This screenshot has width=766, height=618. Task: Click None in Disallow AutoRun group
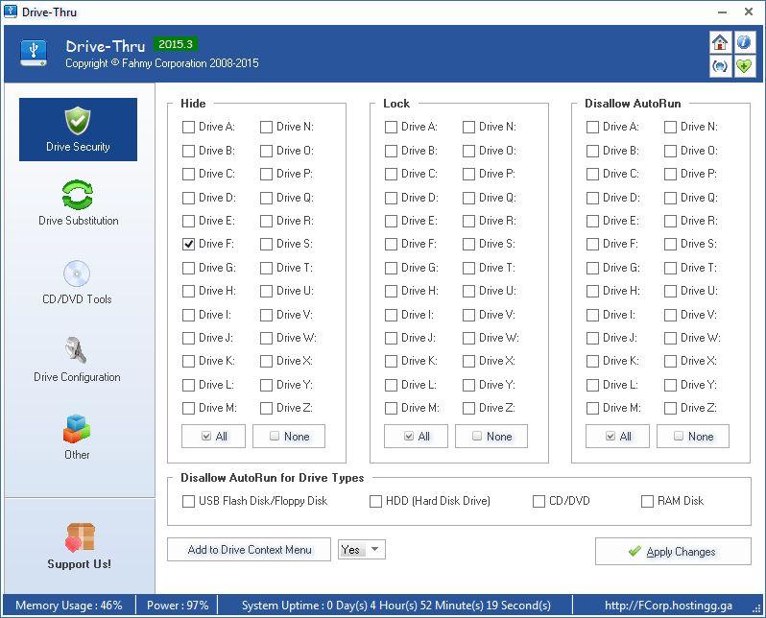pos(693,437)
